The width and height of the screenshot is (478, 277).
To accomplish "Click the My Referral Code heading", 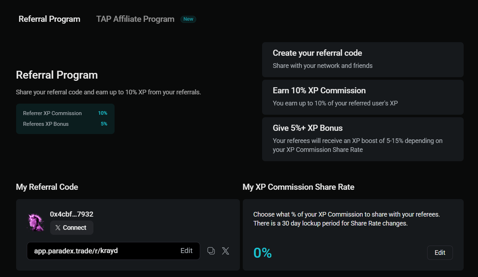I will point(47,187).
